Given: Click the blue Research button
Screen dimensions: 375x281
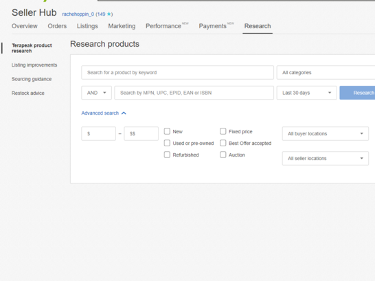Looking at the screenshot, I should click(x=357, y=93).
